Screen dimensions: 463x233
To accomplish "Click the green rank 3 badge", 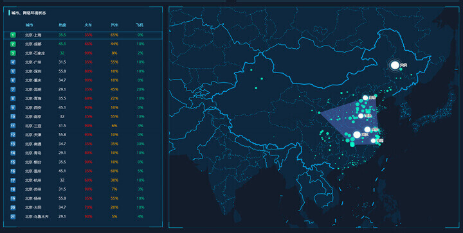I will tap(13, 53).
